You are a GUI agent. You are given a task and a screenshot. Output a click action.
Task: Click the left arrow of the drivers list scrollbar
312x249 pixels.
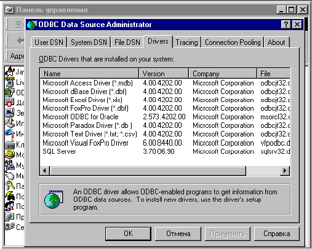(x=45, y=170)
